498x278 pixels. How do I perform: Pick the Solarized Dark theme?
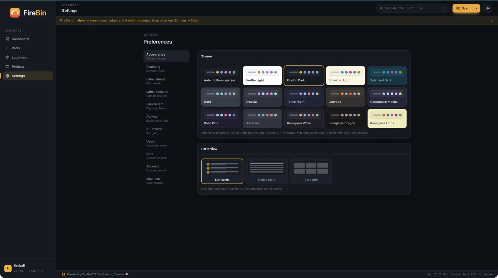coord(387,76)
